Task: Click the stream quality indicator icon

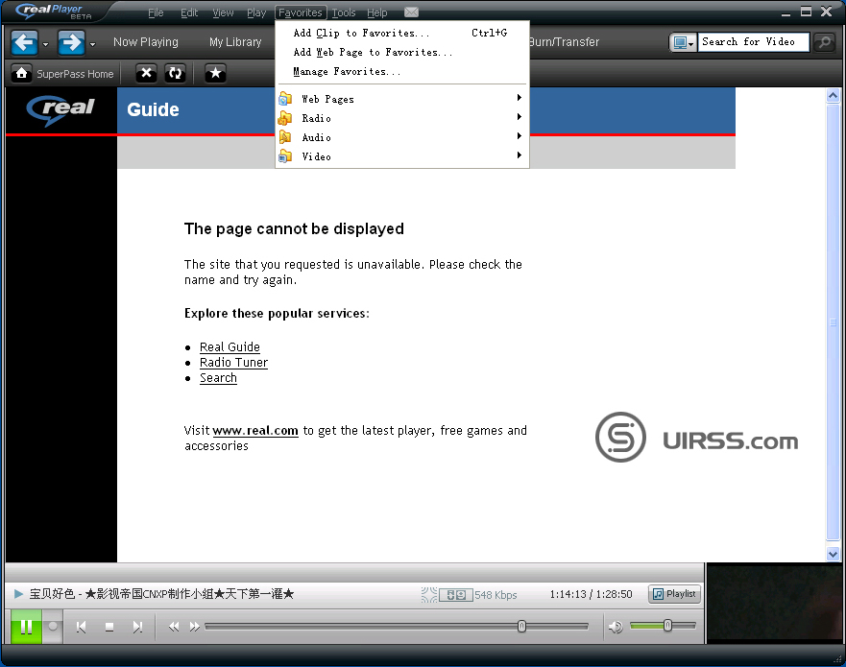Action: [428, 594]
